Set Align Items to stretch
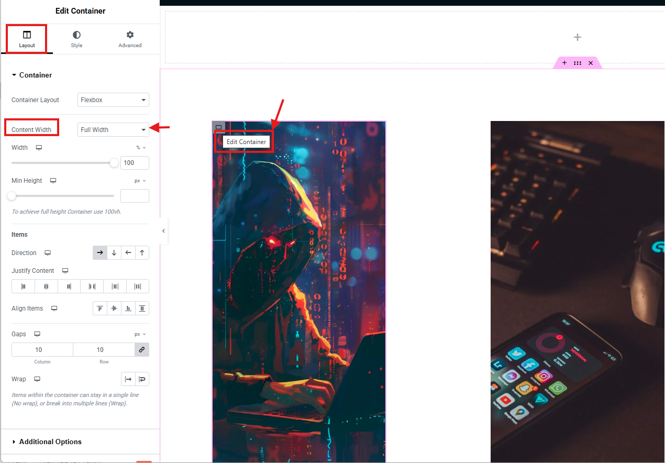665x463 pixels. [142, 308]
